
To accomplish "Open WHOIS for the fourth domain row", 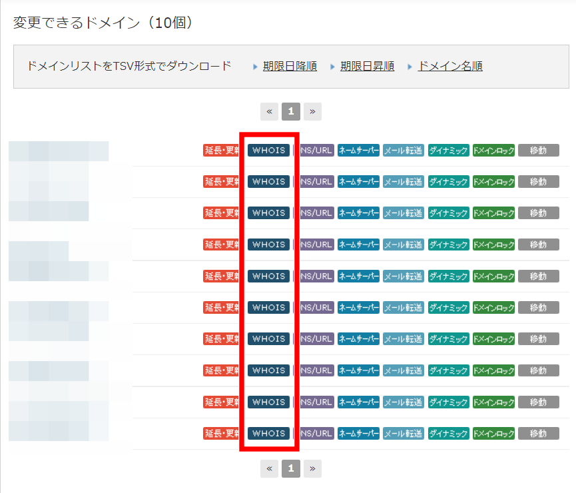I will tap(268, 245).
